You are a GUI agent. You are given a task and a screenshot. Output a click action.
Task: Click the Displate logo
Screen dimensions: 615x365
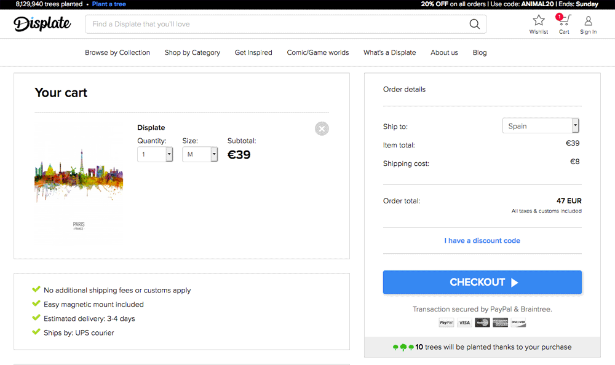pos(42,23)
